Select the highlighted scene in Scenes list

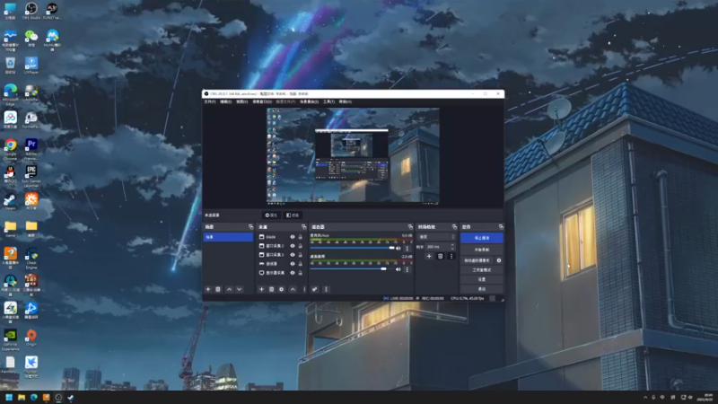point(228,237)
